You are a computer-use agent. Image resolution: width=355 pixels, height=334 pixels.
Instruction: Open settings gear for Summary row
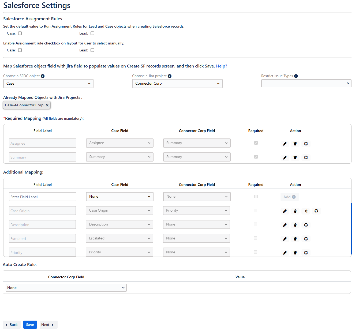[306, 158]
